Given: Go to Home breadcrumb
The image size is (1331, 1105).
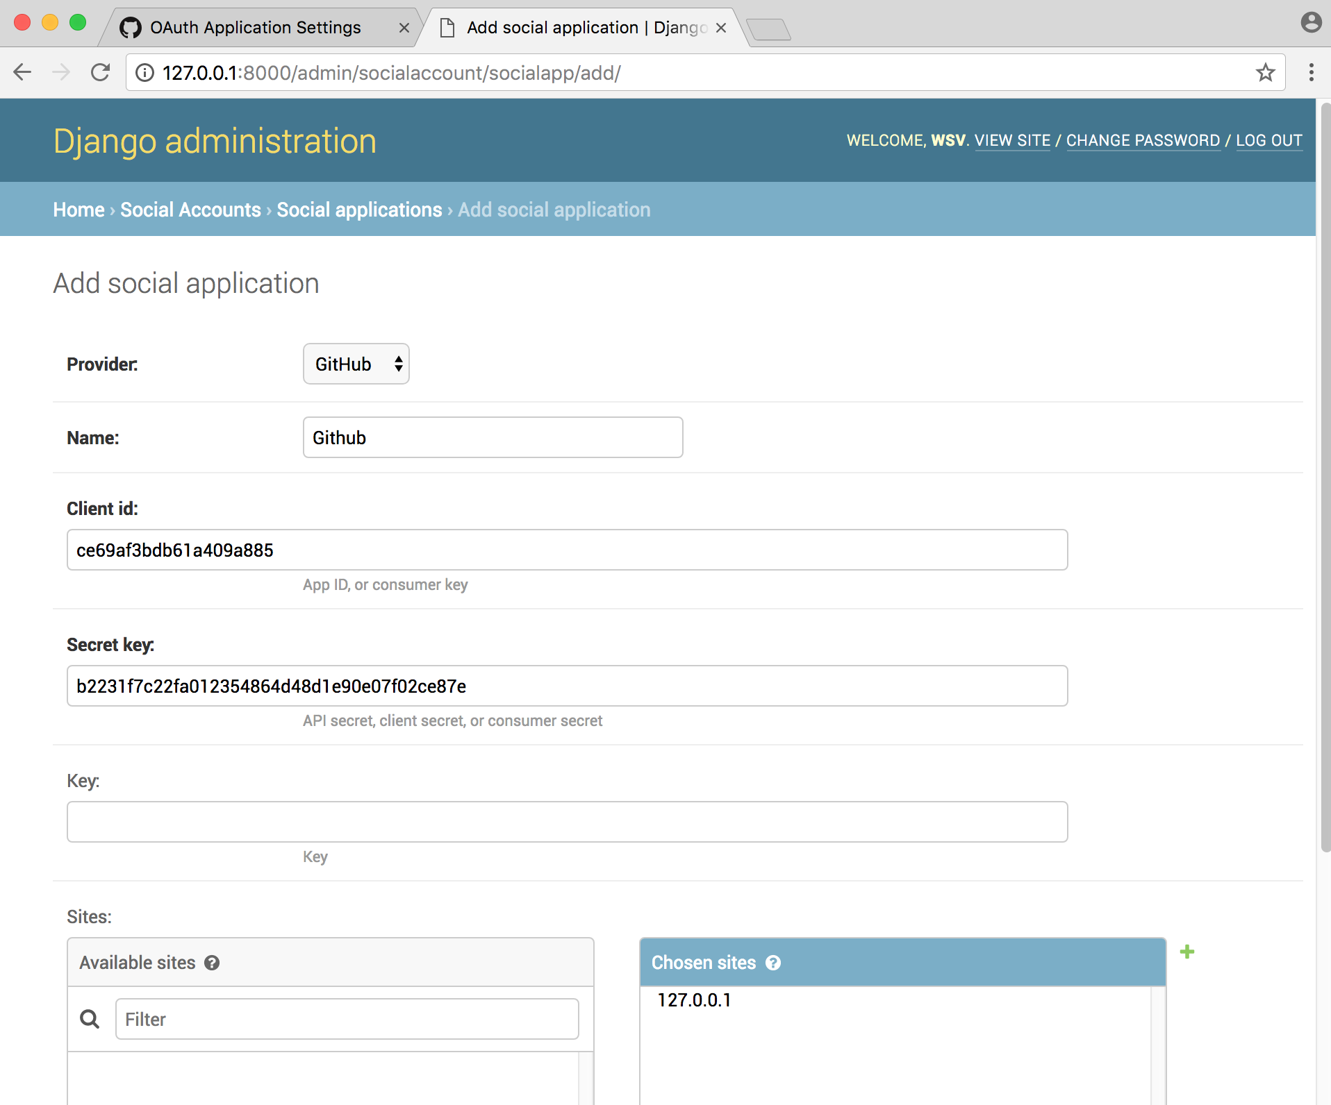Looking at the screenshot, I should pyautogui.click(x=78, y=210).
